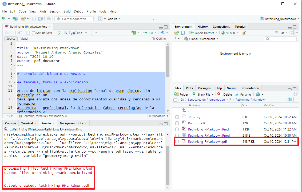
Task: Open the Punto_3_a.R file link
Action: [196, 123]
